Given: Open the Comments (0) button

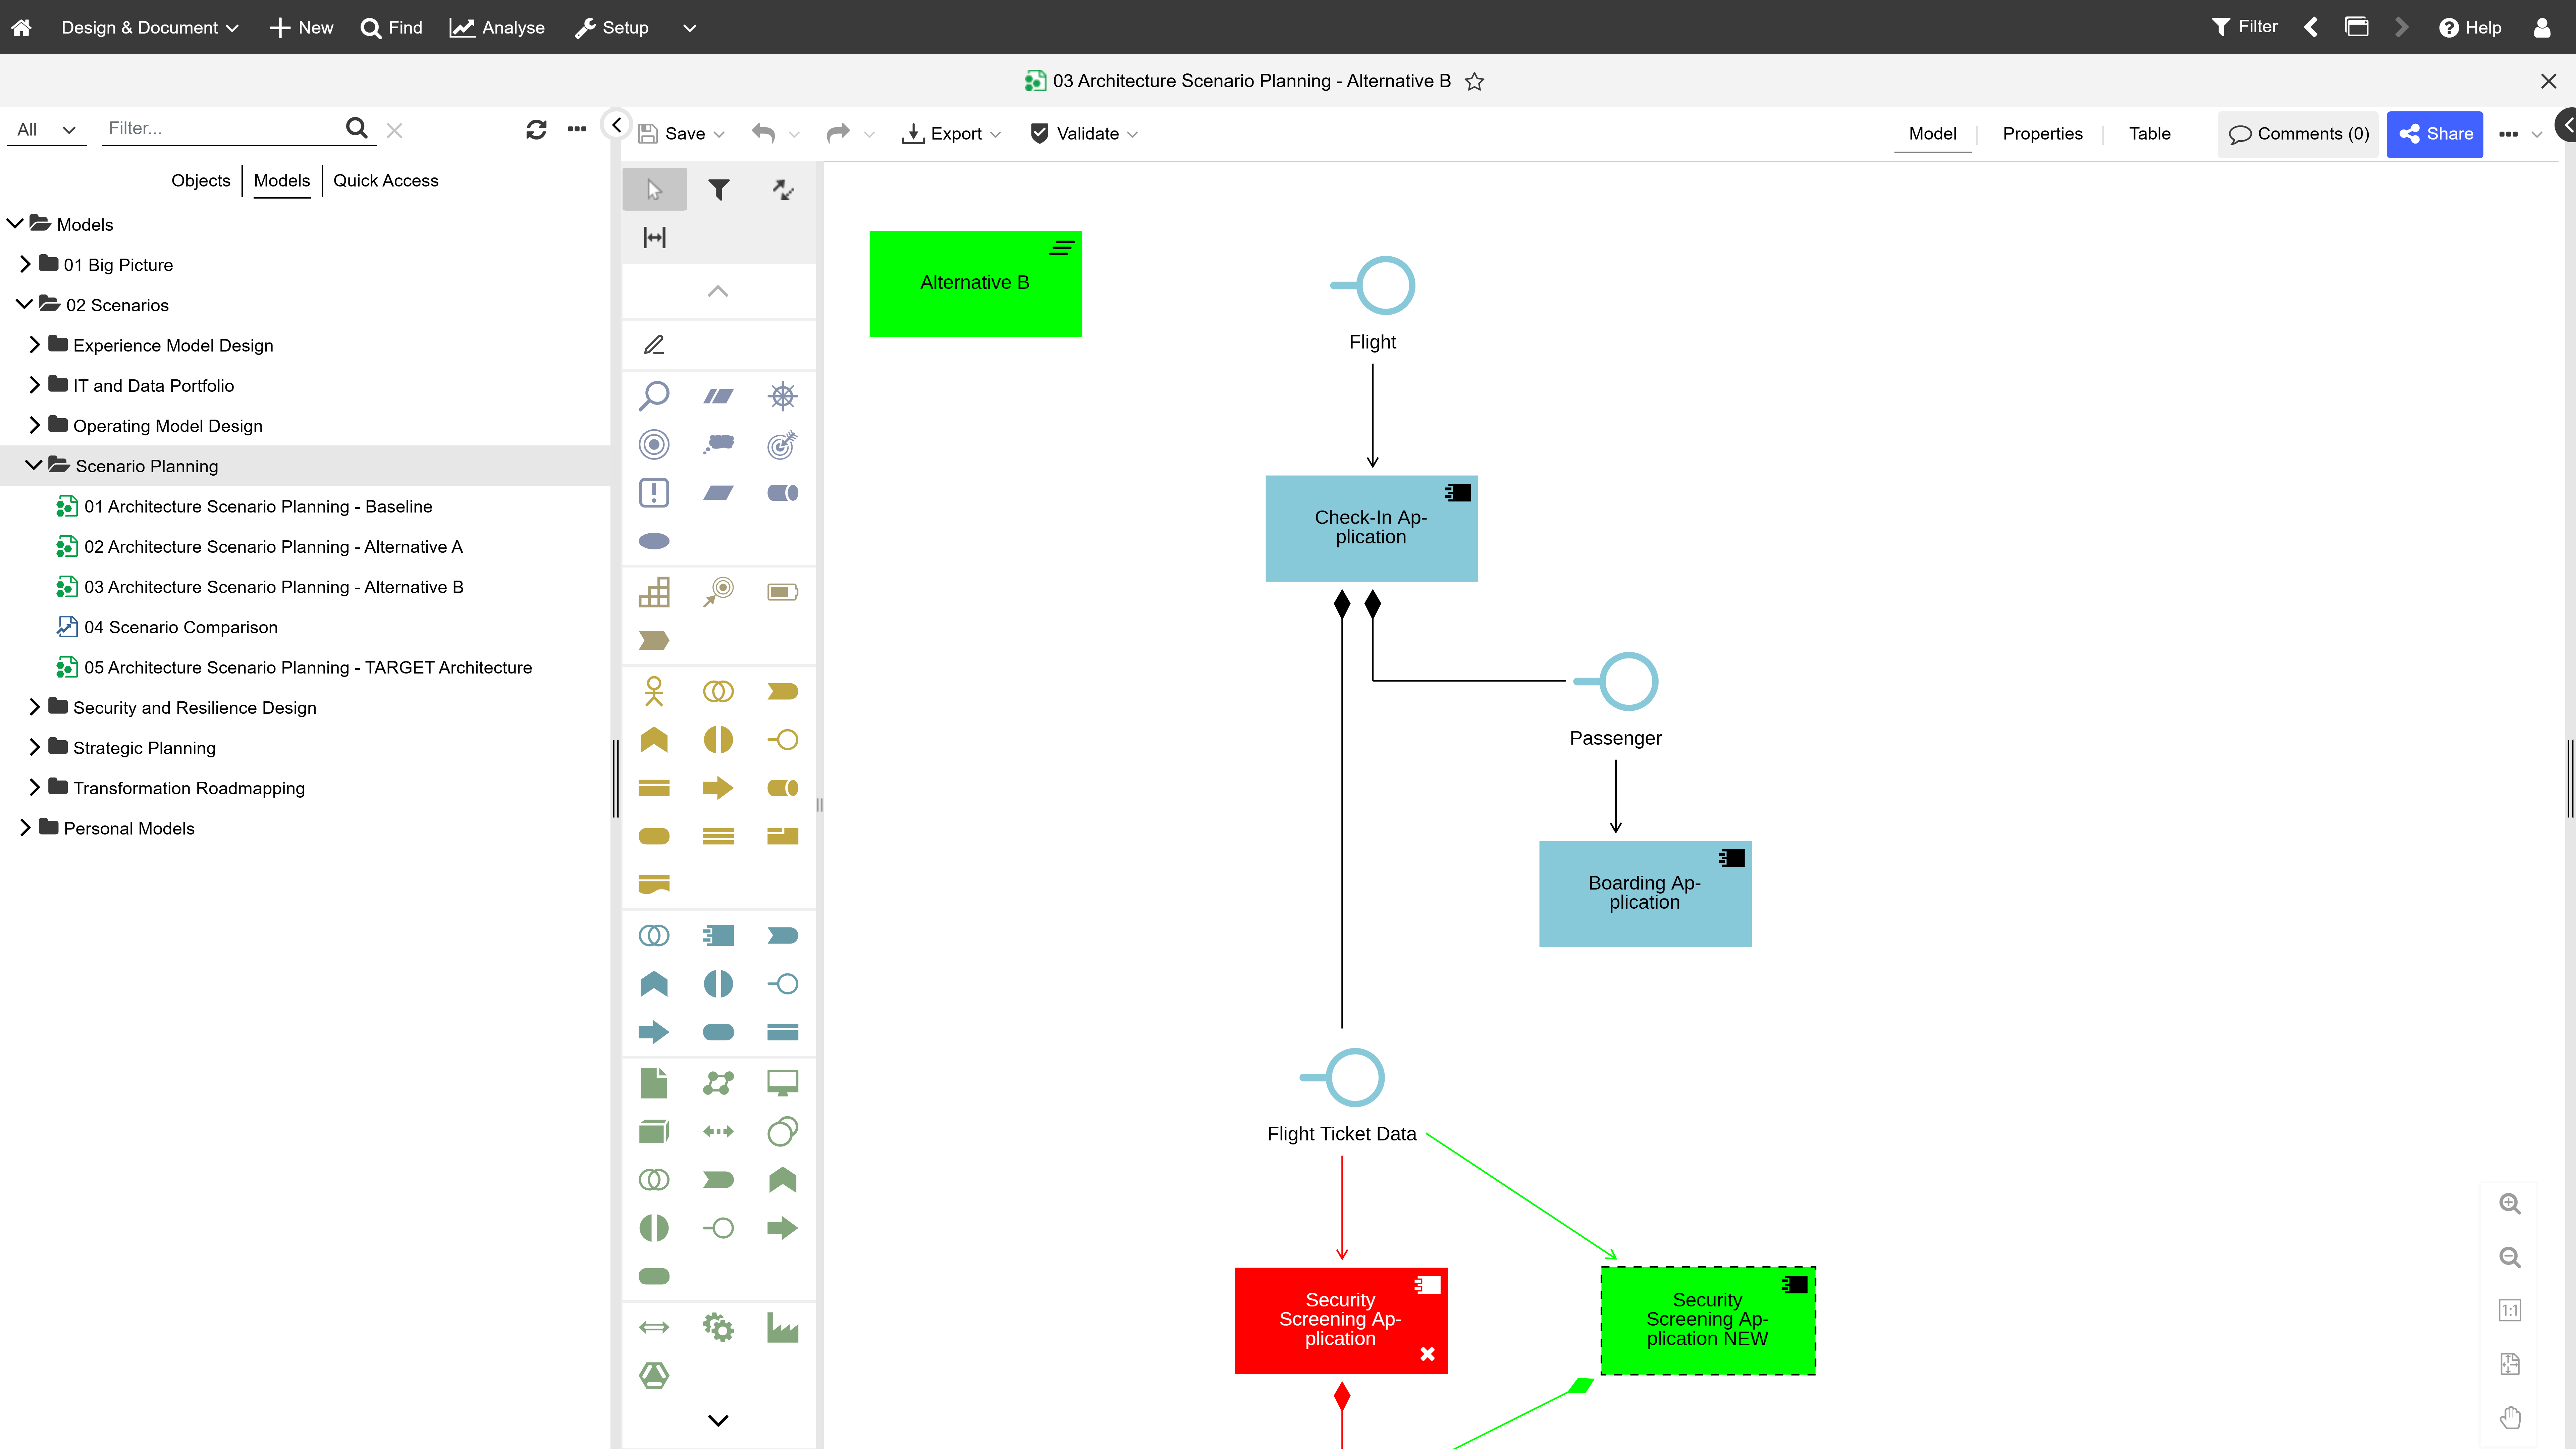Looking at the screenshot, I should [x=2298, y=133].
